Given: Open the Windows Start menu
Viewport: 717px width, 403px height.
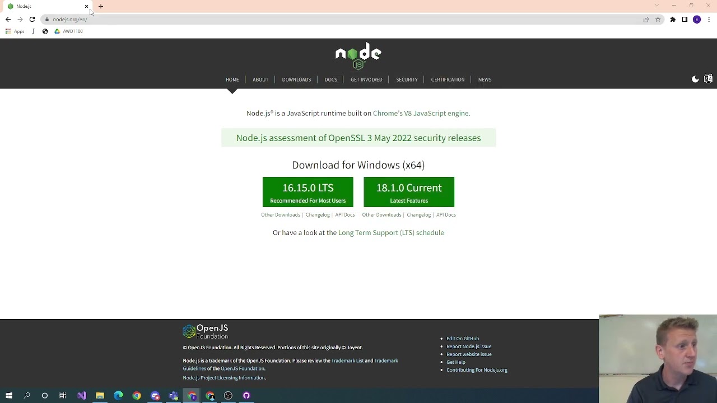Looking at the screenshot, I should (9, 396).
